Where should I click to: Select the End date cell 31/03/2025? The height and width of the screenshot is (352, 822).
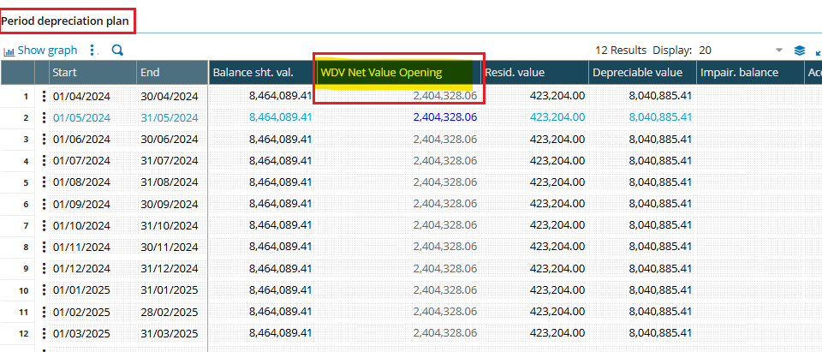pos(169,333)
